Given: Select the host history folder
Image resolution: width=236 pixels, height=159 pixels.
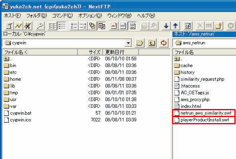Looking at the screenshot, I should (184, 72).
